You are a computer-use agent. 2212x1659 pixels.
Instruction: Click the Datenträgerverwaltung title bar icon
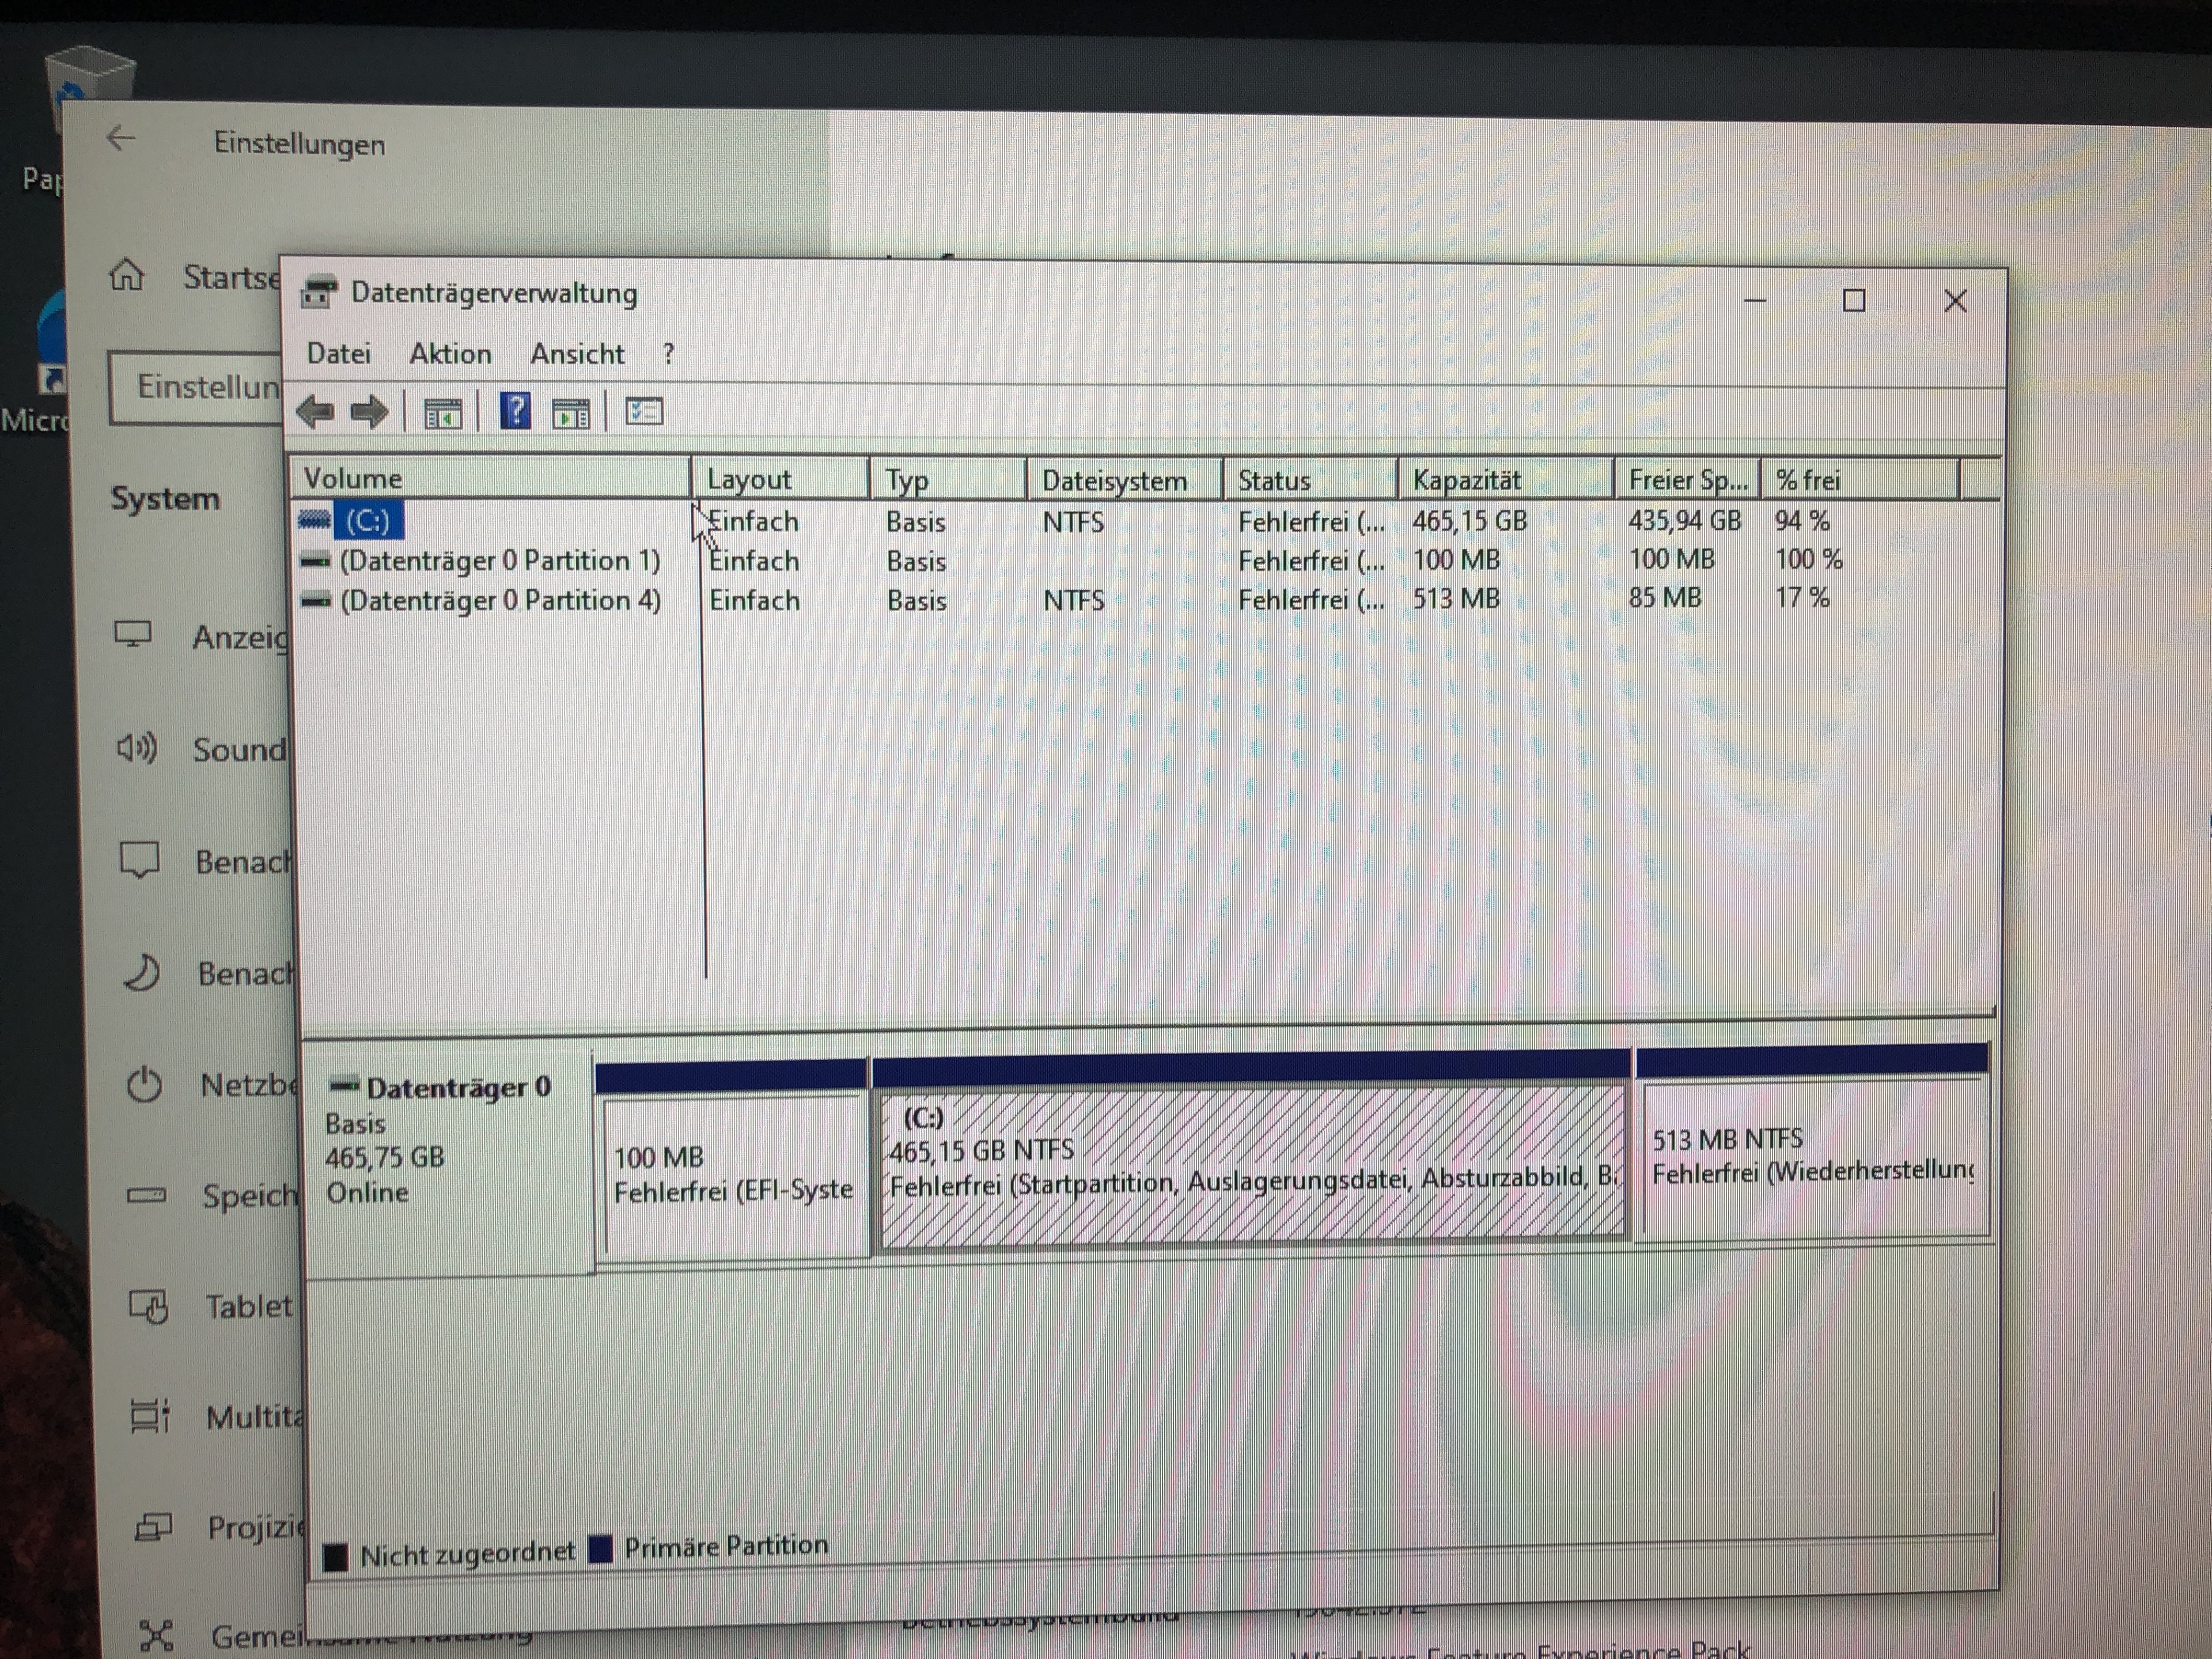[x=319, y=293]
